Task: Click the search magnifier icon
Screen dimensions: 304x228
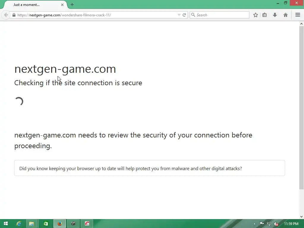Action: [x=193, y=15]
